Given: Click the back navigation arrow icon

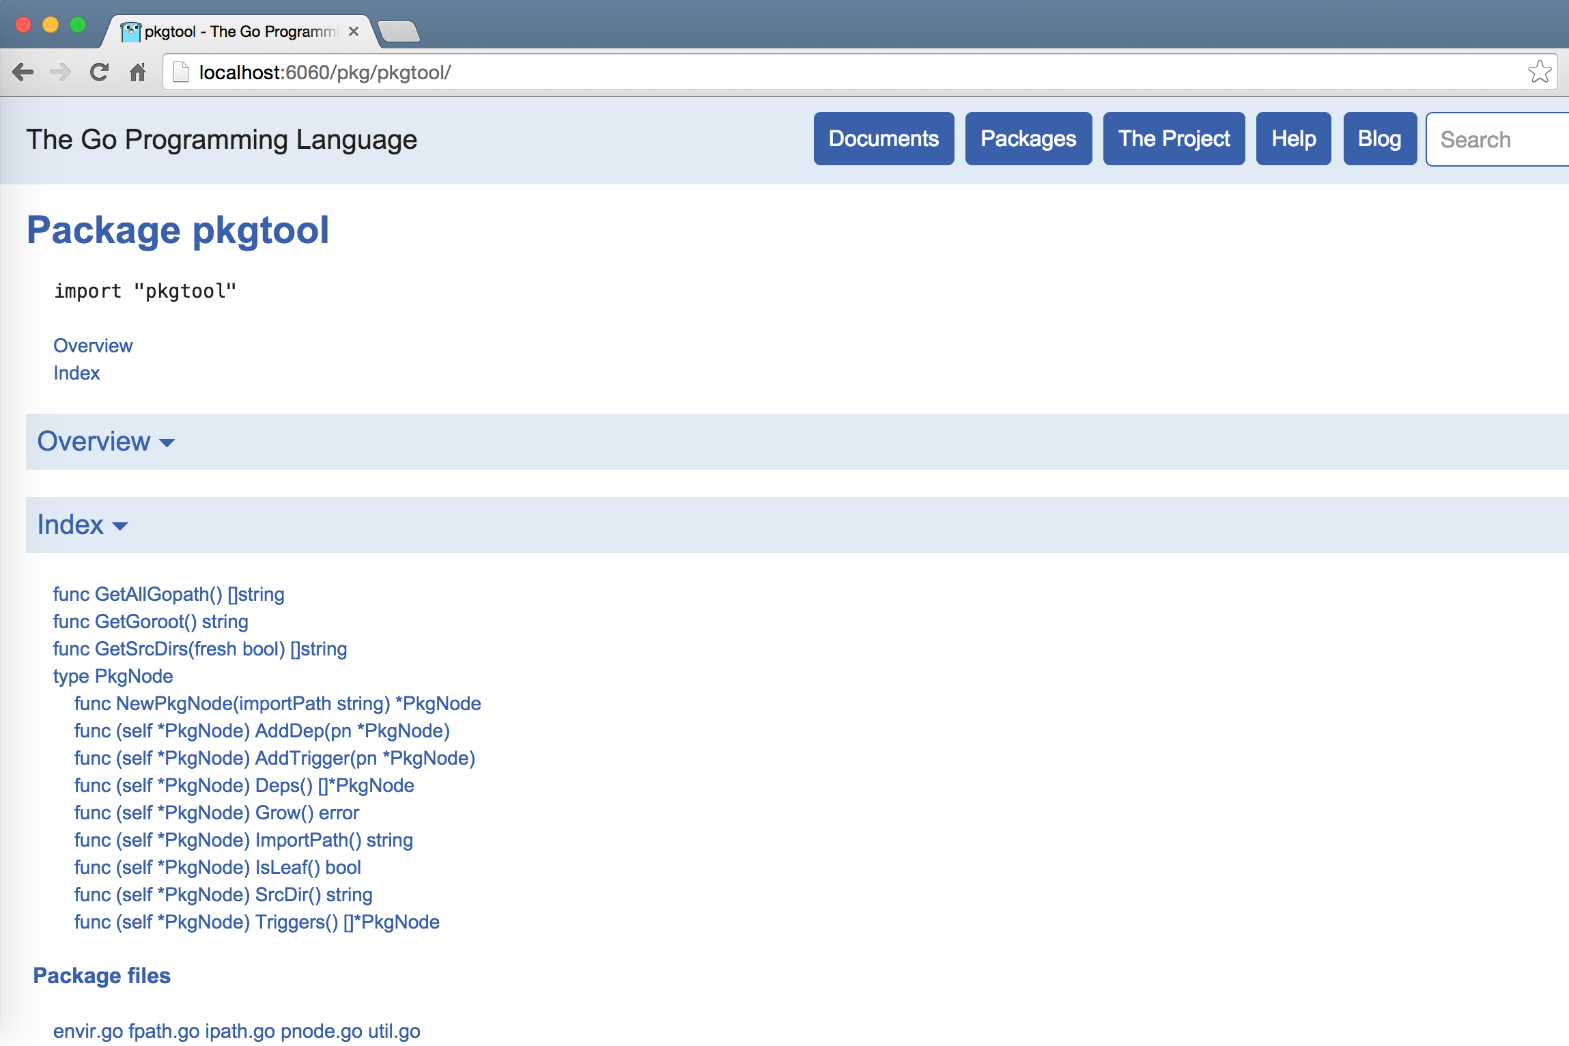Looking at the screenshot, I should [x=23, y=71].
